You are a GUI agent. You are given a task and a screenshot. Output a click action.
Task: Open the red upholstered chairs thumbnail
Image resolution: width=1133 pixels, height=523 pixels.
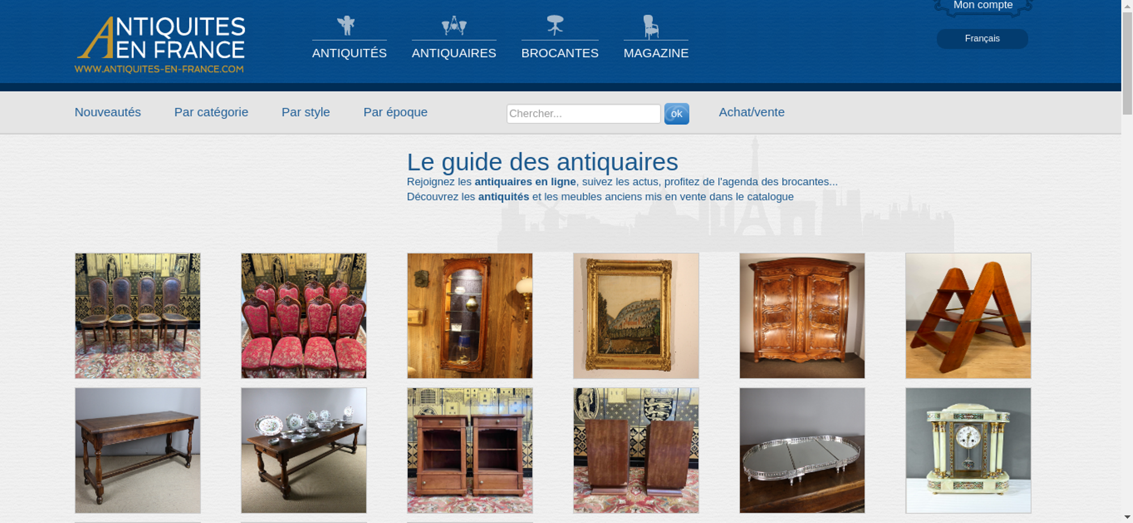click(304, 316)
